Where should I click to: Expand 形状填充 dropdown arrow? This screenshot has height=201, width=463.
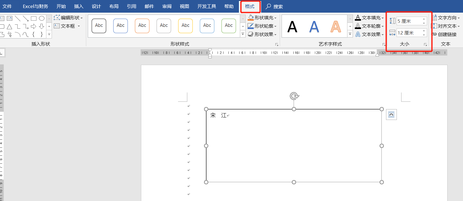pos(275,18)
